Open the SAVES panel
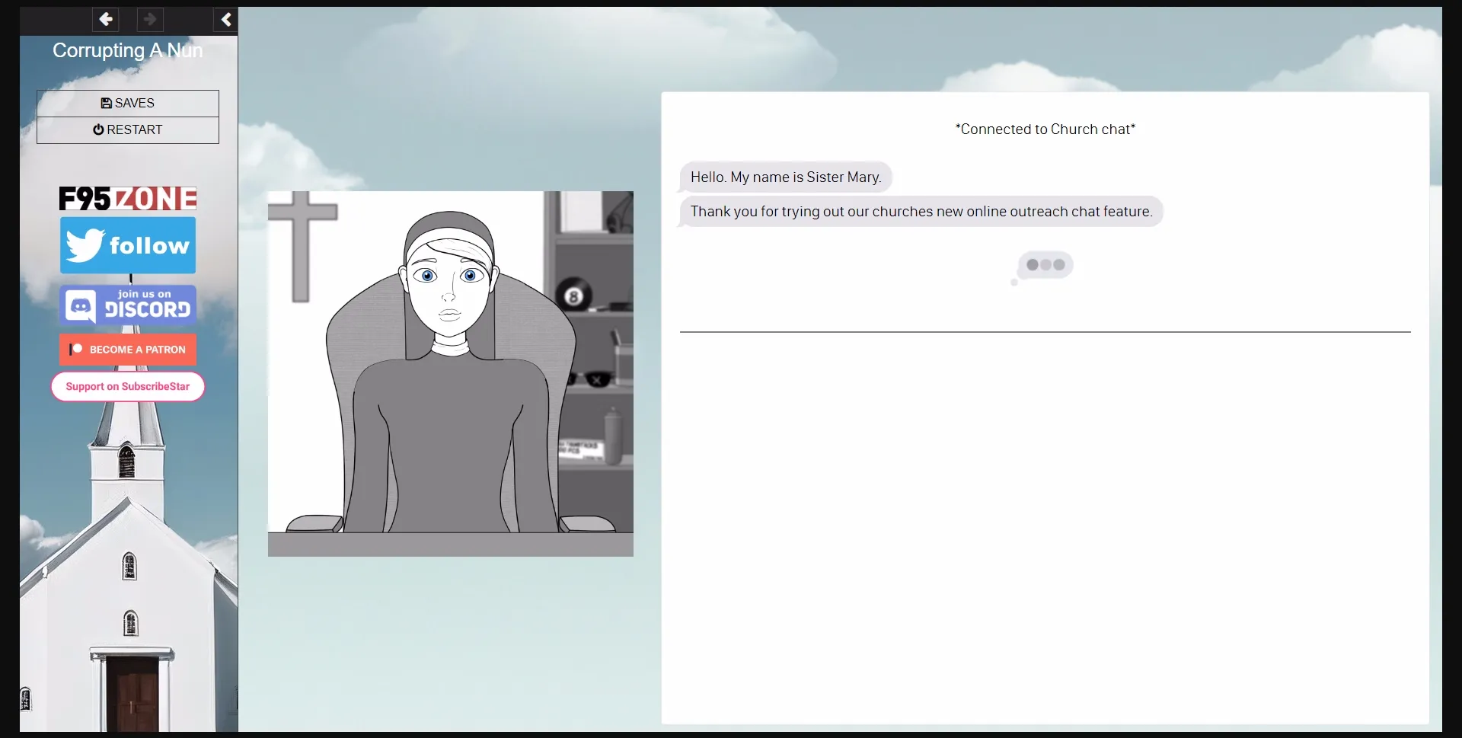1462x738 pixels. point(127,103)
